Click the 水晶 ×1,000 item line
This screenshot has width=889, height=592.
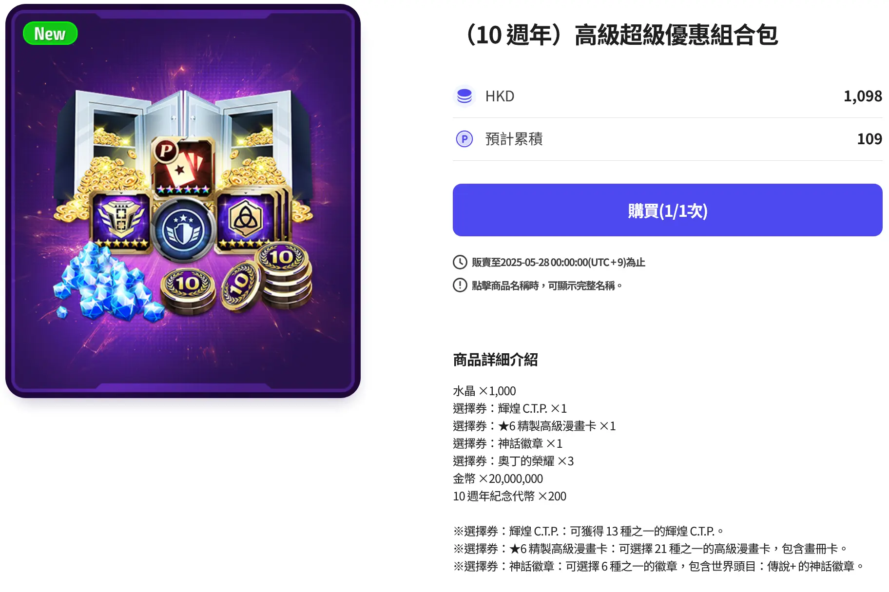[484, 391]
